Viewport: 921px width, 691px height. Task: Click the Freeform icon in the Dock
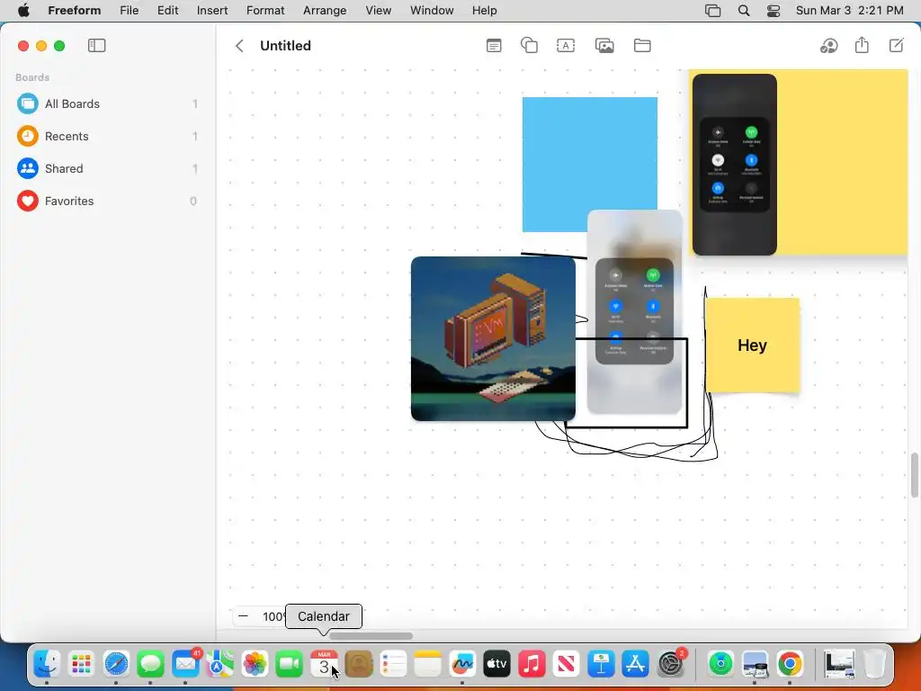(x=462, y=665)
